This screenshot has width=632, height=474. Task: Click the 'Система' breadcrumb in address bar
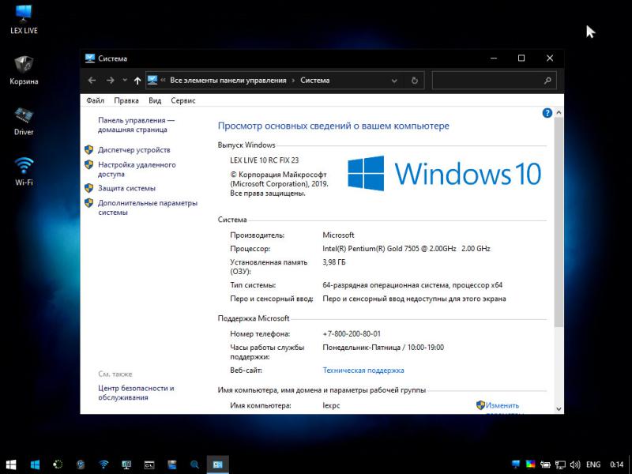pos(314,81)
